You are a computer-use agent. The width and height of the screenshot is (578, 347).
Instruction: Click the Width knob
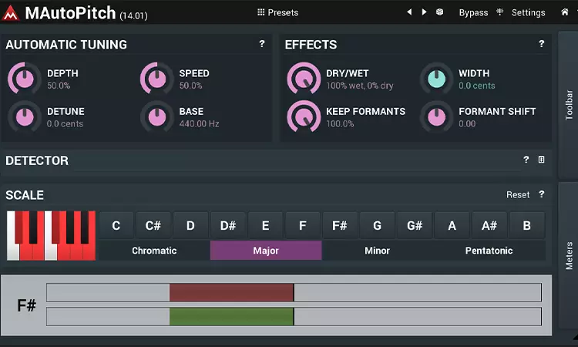click(x=436, y=79)
